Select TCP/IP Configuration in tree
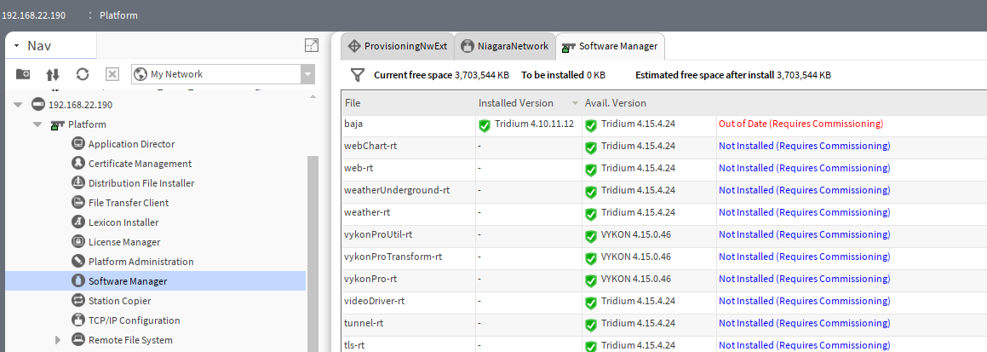The width and height of the screenshot is (987, 352). (x=134, y=320)
